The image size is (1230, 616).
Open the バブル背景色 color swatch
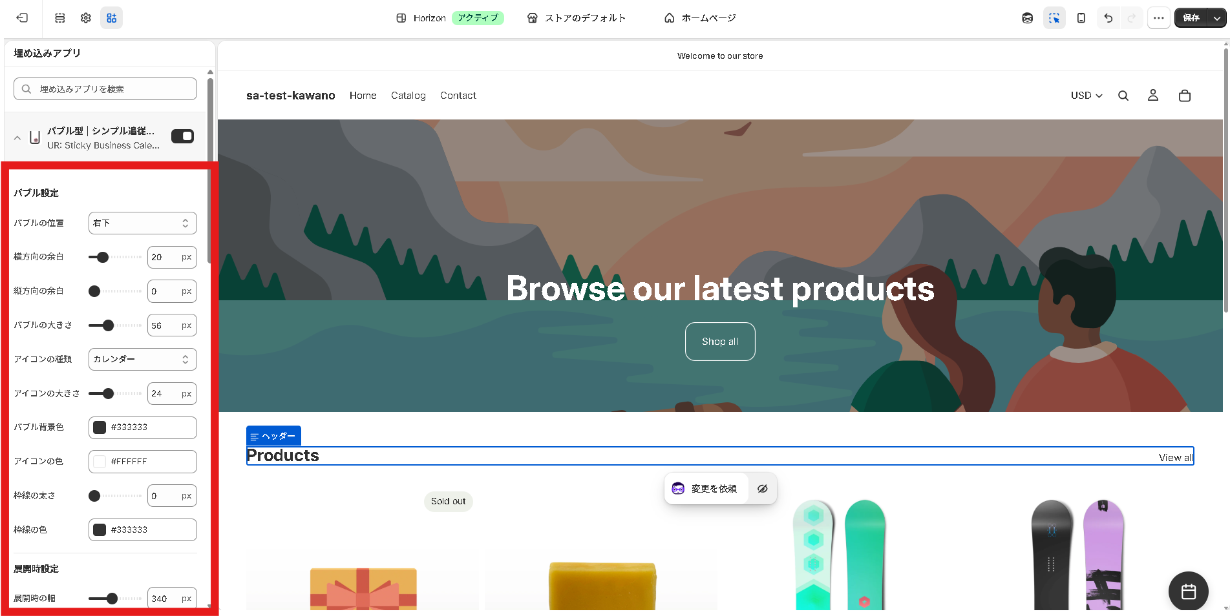(x=100, y=427)
